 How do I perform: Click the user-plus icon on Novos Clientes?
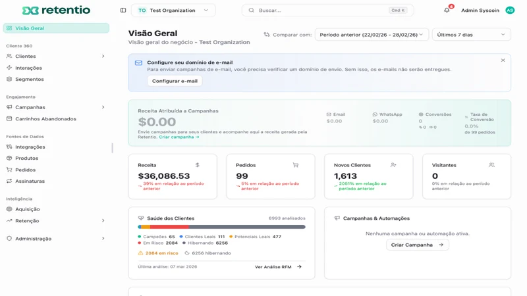coord(393,165)
